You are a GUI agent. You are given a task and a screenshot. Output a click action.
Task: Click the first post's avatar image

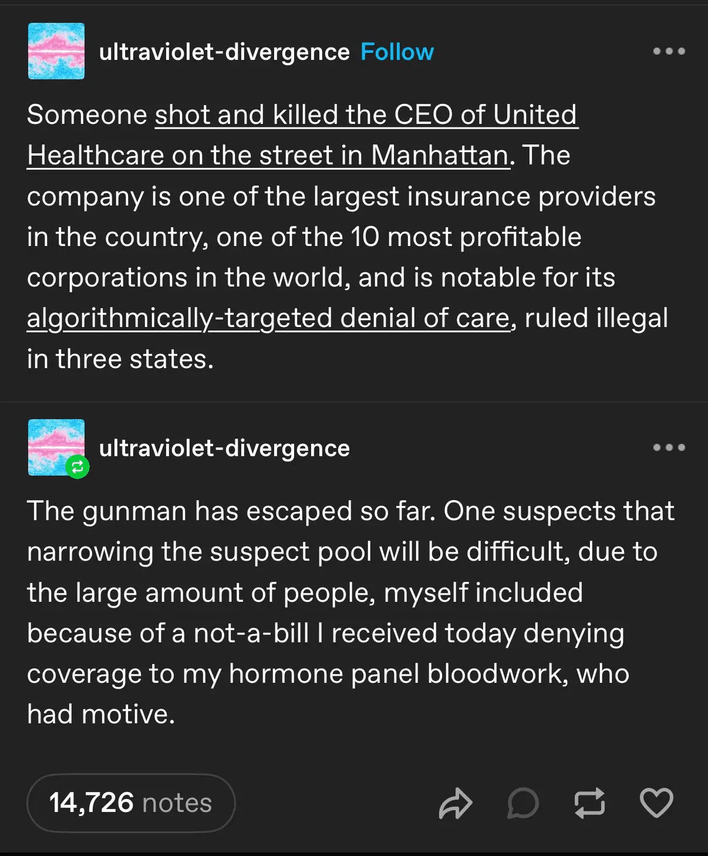tap(56, 51)
